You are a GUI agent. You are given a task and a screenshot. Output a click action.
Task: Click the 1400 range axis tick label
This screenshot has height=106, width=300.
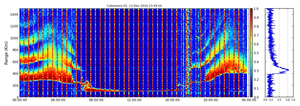(x=15, y=14)
